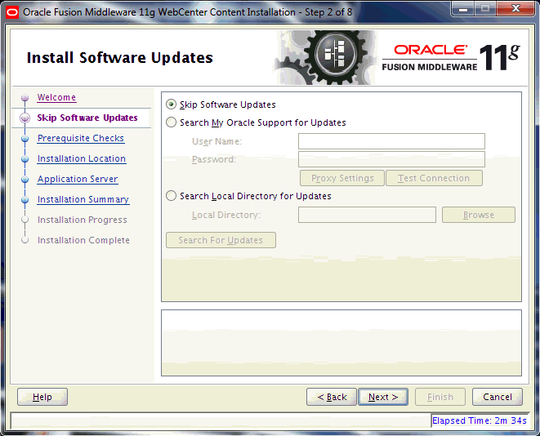
Task: Click the Elapsed Time status text
Action: pos(479,420)
